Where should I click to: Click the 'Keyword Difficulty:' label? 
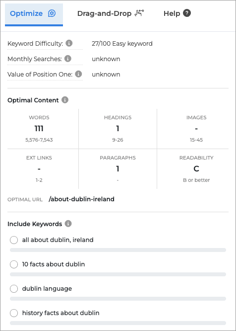click(35, 43)
